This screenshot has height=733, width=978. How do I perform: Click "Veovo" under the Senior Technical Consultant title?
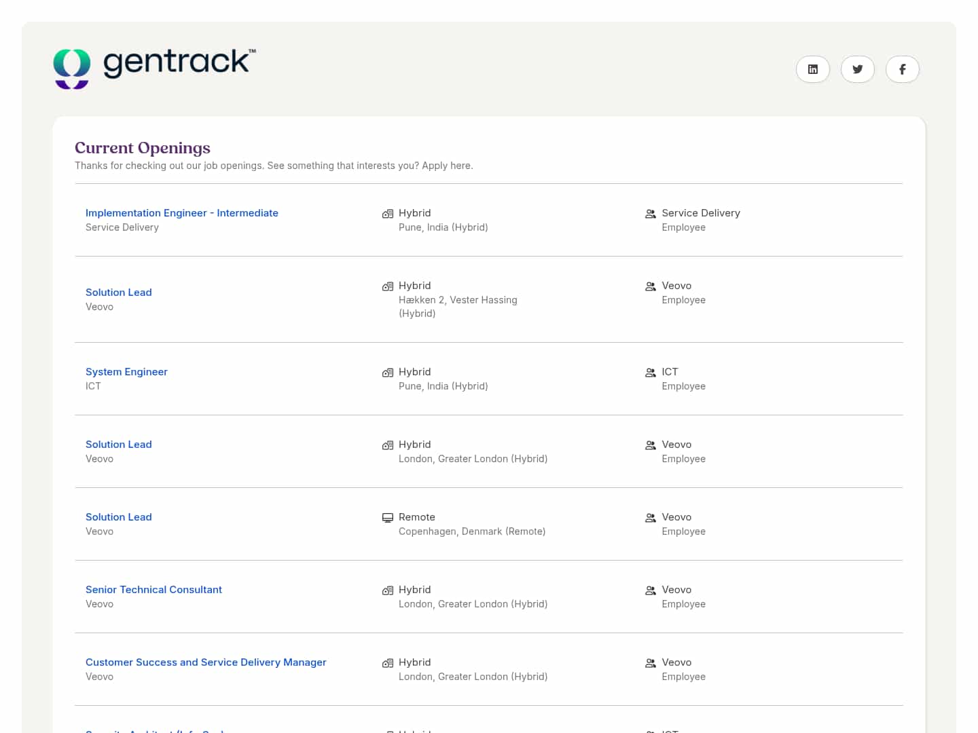[x=100, y=604]
